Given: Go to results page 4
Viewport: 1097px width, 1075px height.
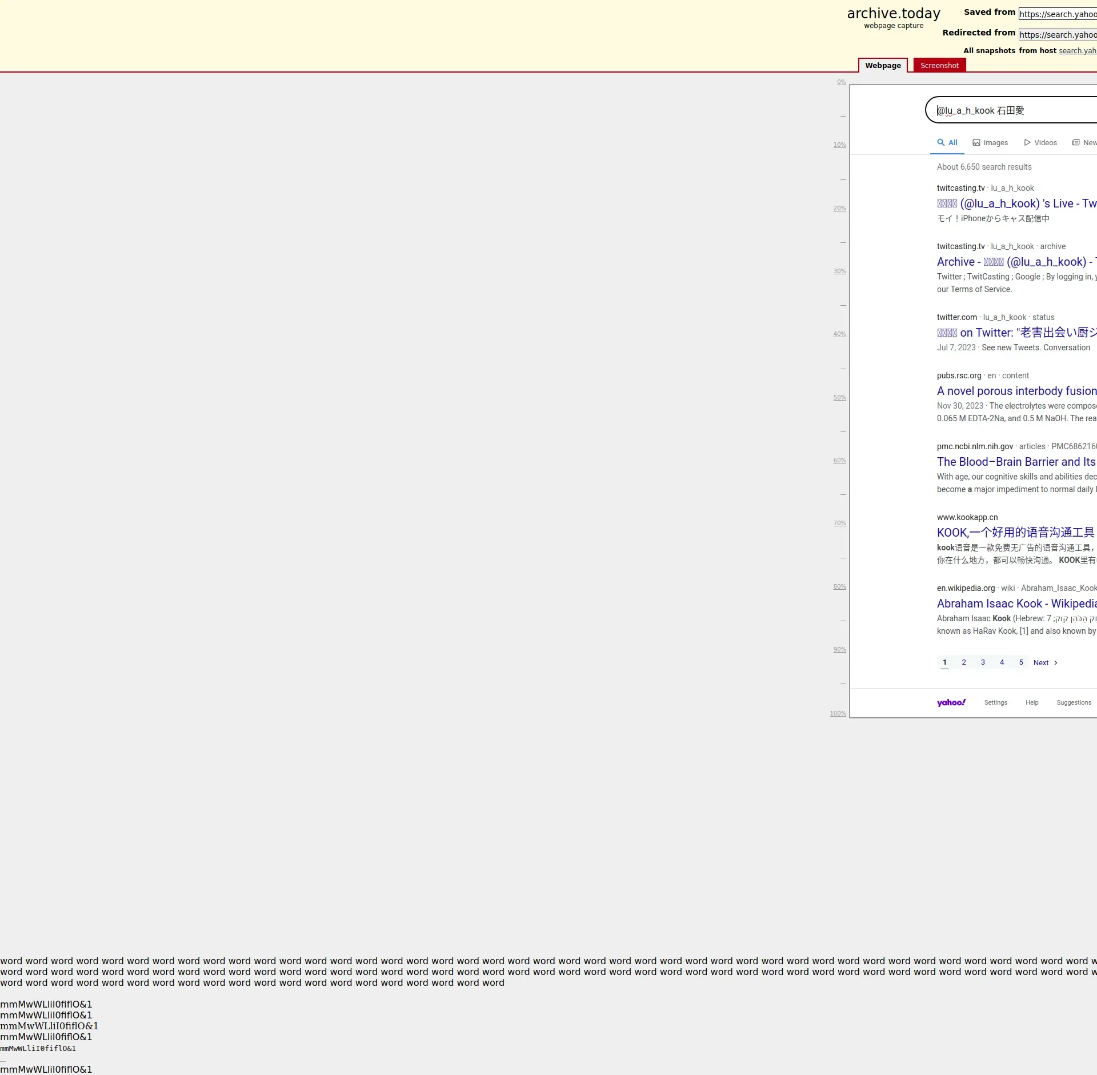Looking at the screenshot, I should [1002, 662].
